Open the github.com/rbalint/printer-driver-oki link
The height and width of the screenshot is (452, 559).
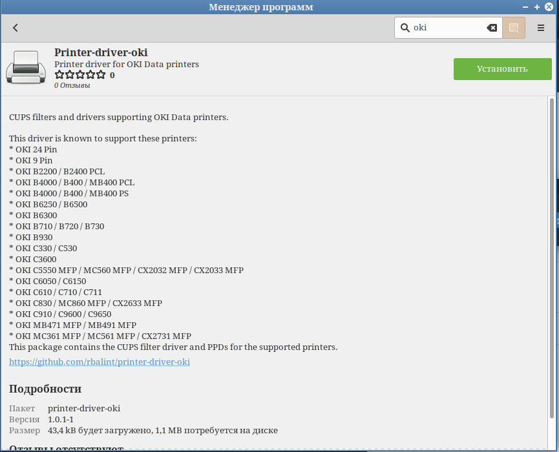coord(100,362)
